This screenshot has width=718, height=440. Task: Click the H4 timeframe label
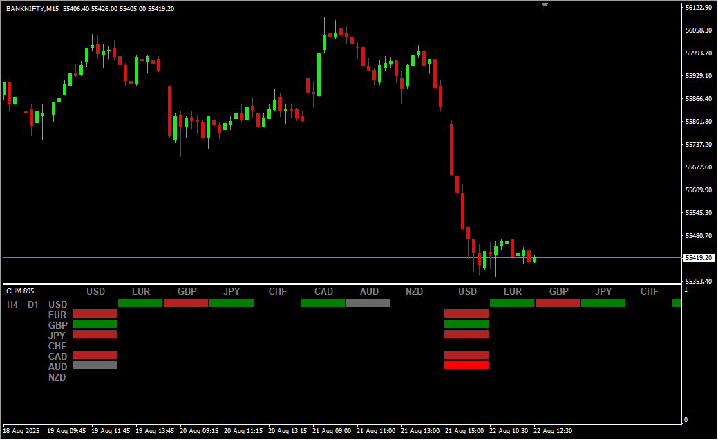click(12, 304)
